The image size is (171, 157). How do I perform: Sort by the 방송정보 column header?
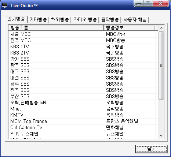(130, 28)
